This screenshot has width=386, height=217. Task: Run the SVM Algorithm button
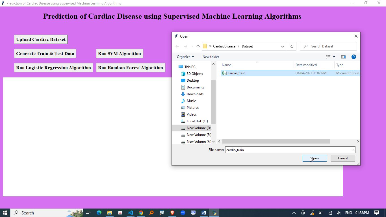click(x=120, y=54)
